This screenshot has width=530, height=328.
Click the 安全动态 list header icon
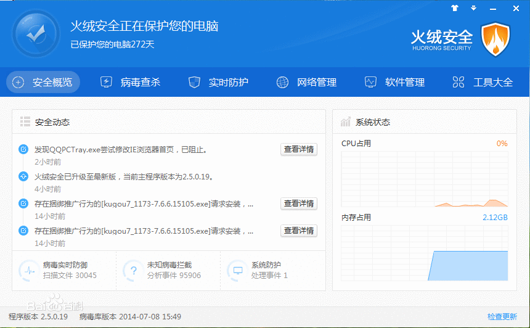[25, 122]
